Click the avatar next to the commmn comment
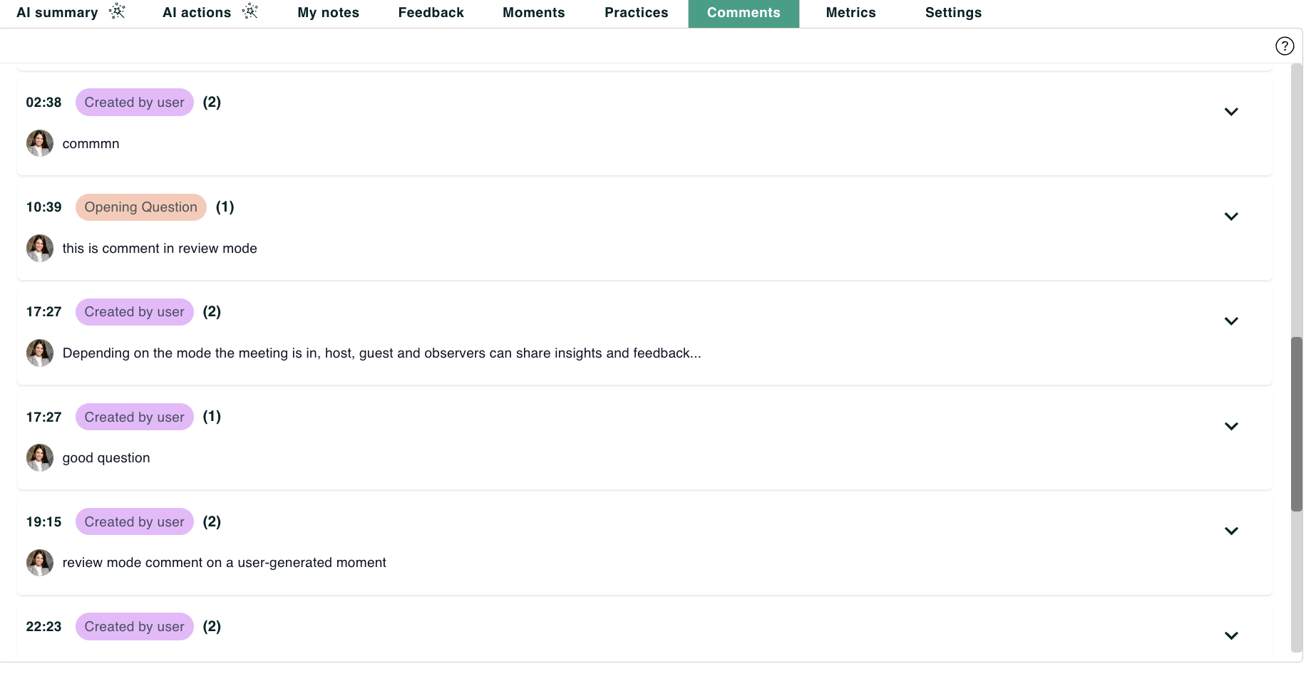This screenshot has width=1306, height=681. coord(39,142)
